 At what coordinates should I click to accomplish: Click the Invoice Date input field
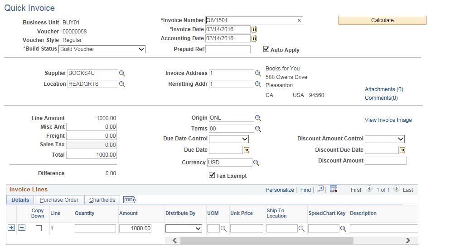coord(228,29)
